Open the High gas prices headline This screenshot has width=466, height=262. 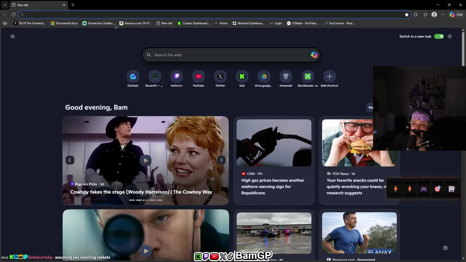[x=273, y=186]
